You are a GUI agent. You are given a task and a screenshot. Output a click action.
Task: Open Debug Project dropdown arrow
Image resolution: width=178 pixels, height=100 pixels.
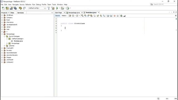(65, 8)
